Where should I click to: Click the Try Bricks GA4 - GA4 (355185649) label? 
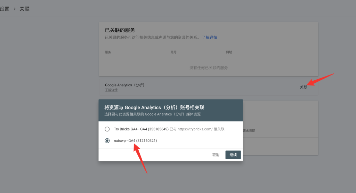pos(141,129)
